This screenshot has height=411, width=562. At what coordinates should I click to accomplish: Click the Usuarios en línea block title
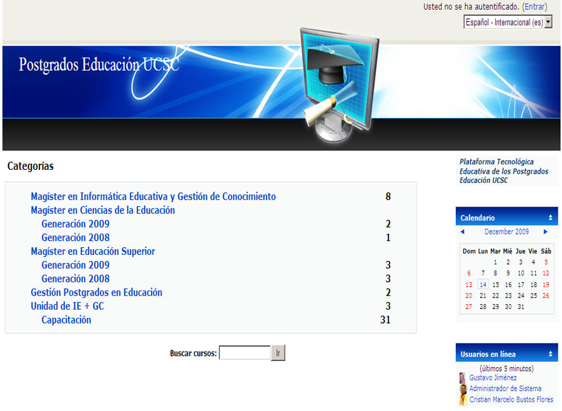(488, 354)
